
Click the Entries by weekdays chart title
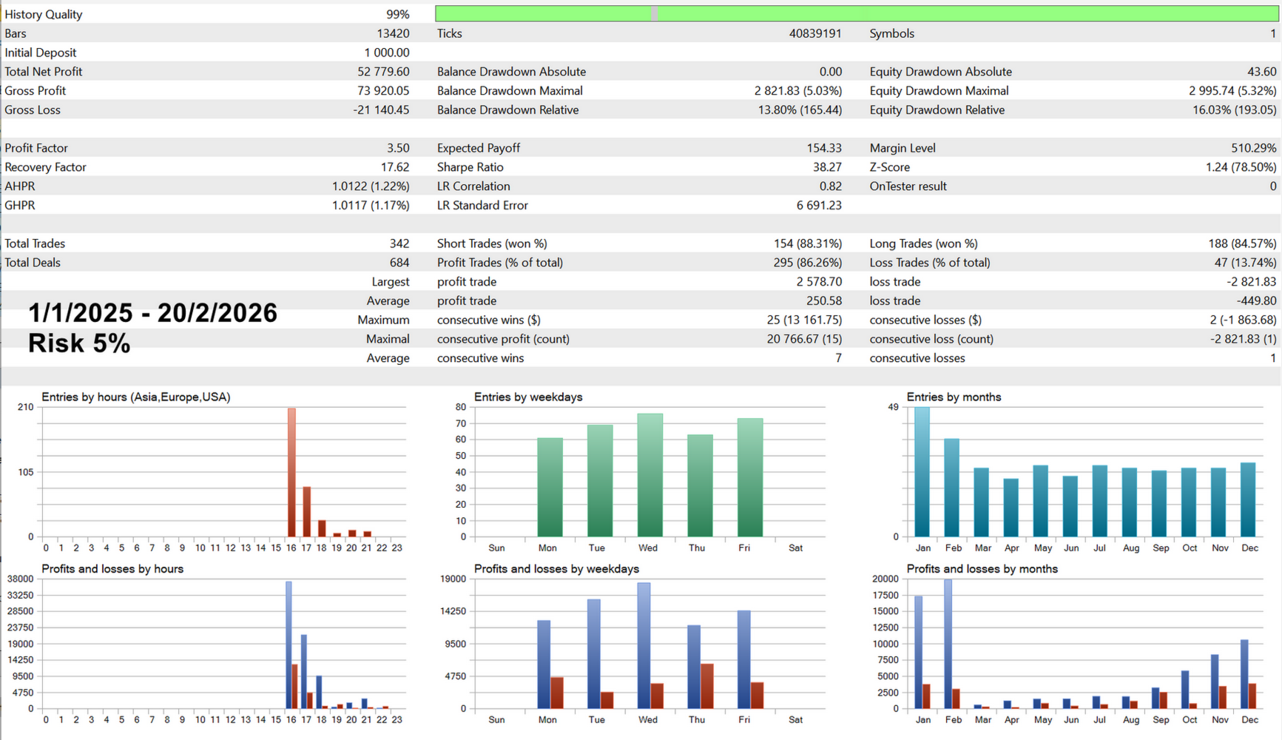point(528,397)
